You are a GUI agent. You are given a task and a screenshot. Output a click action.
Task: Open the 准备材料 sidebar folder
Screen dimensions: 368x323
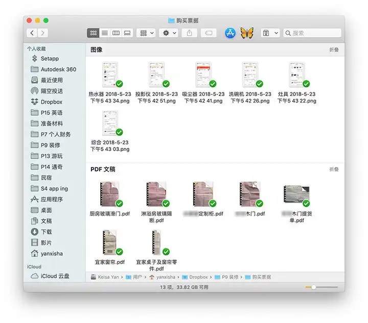coord(47,123)
